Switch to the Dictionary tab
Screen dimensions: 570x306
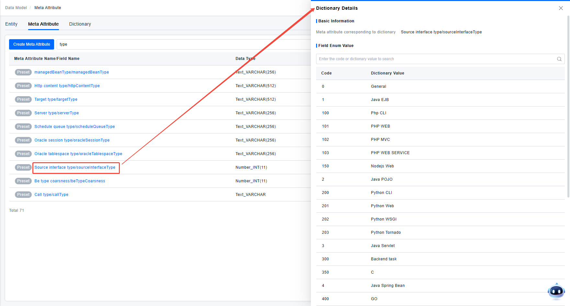(80, 24)
